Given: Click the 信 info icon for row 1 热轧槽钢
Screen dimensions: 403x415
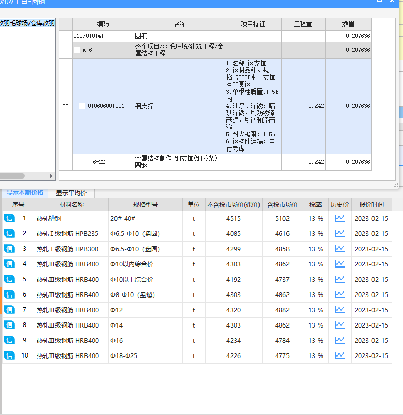Looking at the screenshot, I should point(9,218).
